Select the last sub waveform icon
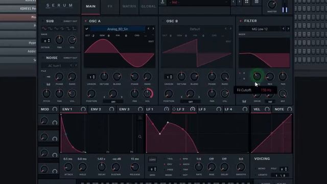The height and width of the screenshot is (184, 327). click(x=75, y=29)
